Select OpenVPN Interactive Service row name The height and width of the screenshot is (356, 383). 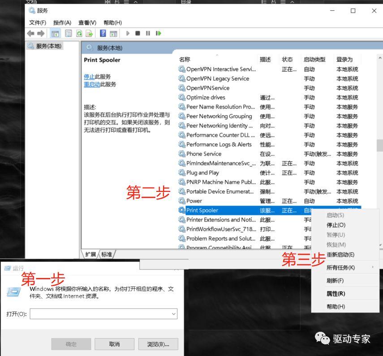[221, 69]
